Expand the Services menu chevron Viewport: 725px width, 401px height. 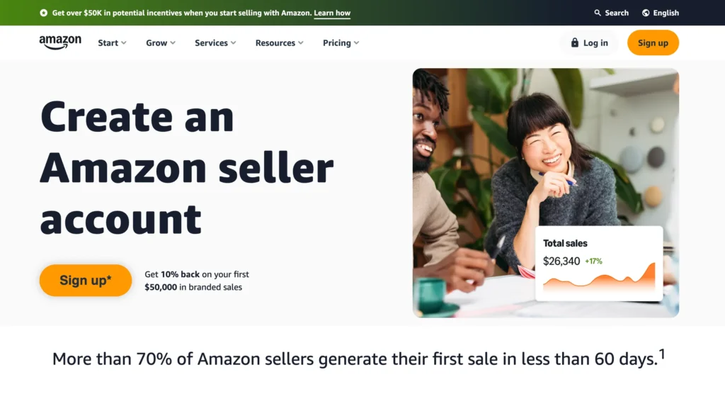coord(234,43)
